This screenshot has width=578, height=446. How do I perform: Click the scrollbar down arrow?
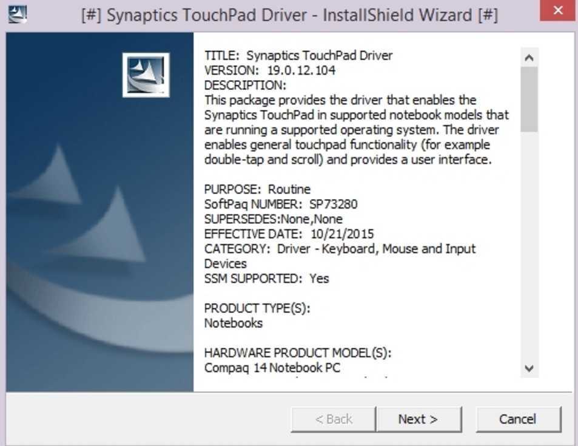click(529, 368)
